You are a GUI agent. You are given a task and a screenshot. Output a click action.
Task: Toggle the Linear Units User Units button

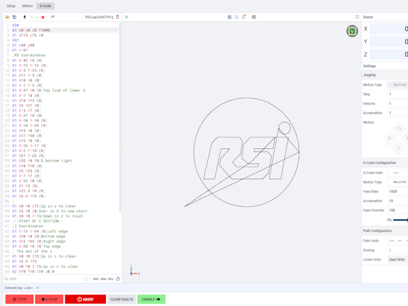click(396, 259)
